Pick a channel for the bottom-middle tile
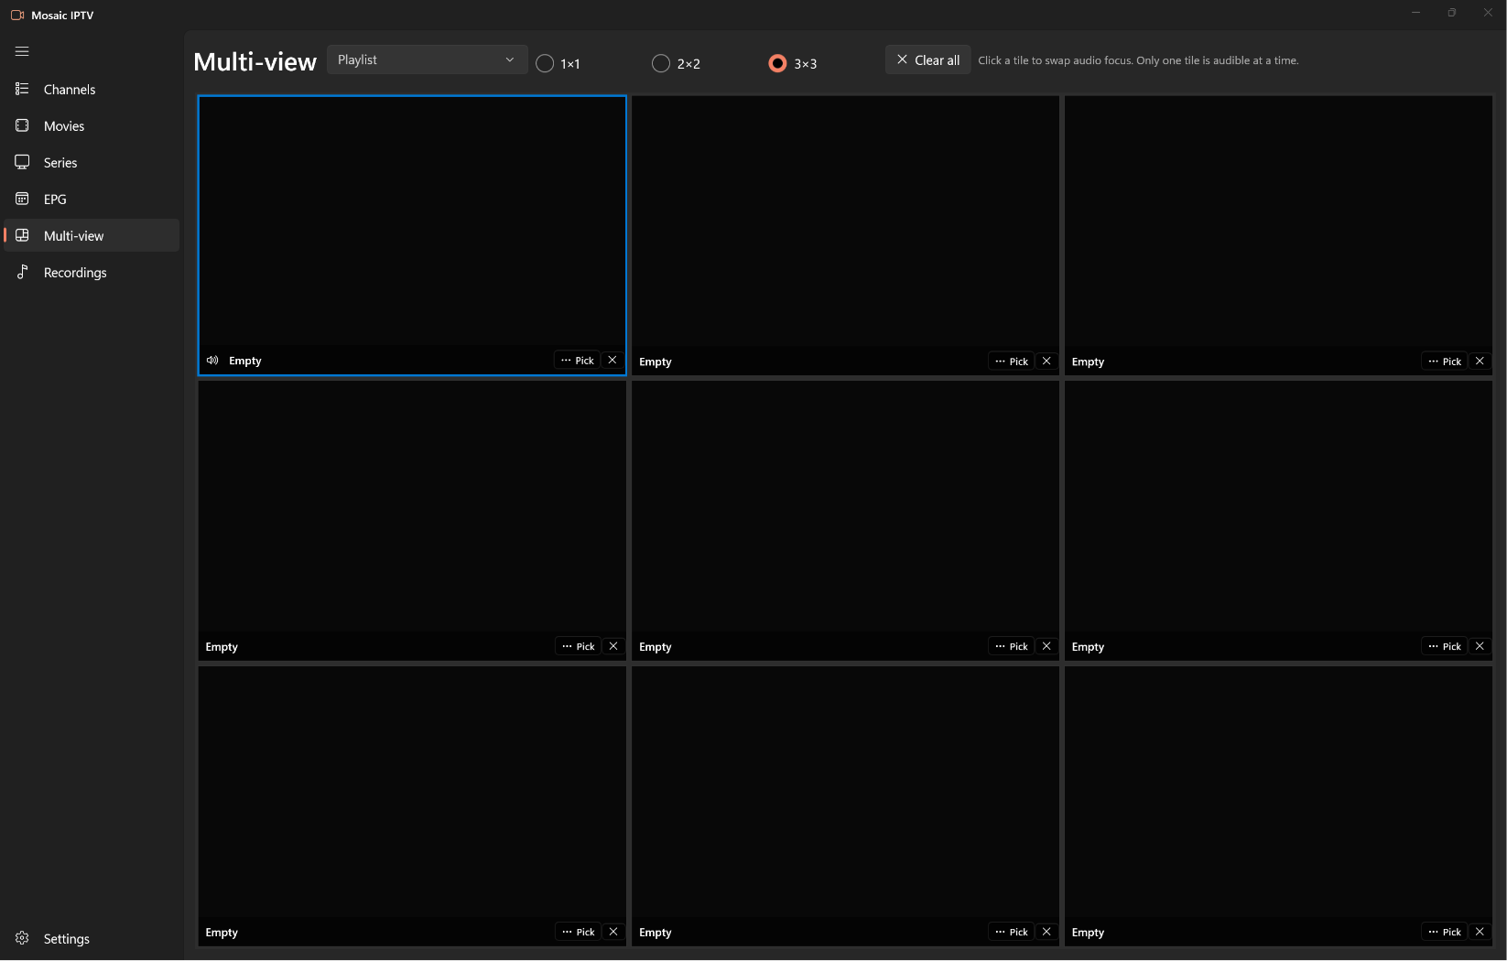This screenshot has height=961, width=1507. (1011, 932)
